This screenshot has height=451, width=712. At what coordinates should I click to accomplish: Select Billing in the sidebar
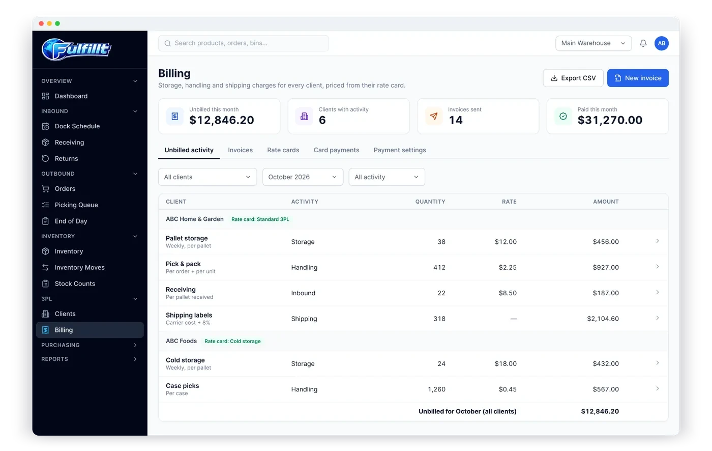90,330
